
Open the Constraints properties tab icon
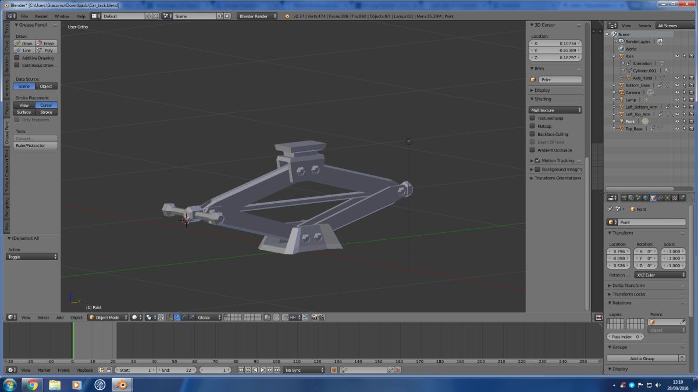pos(660,197)
